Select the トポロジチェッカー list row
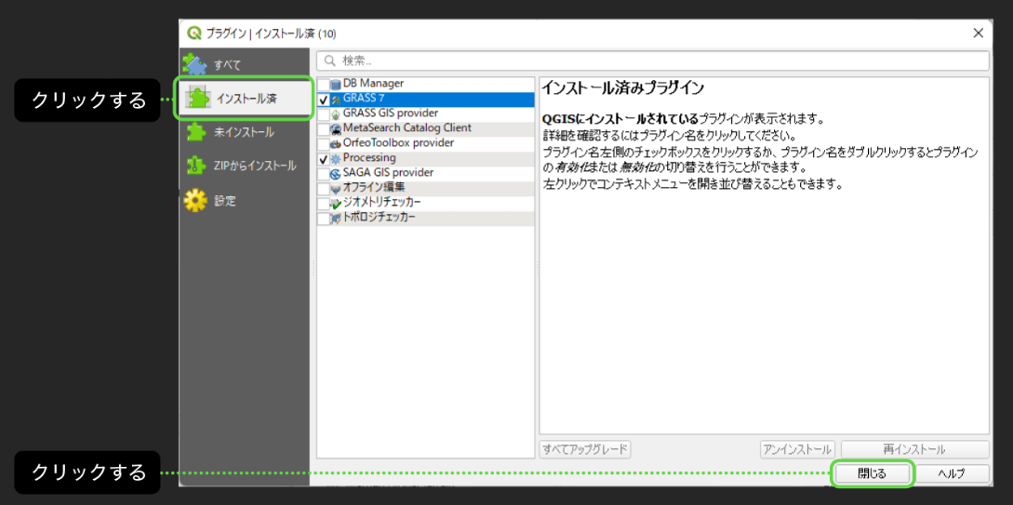The height and width of the screenshot is (505, 1013). click(426, 219)
